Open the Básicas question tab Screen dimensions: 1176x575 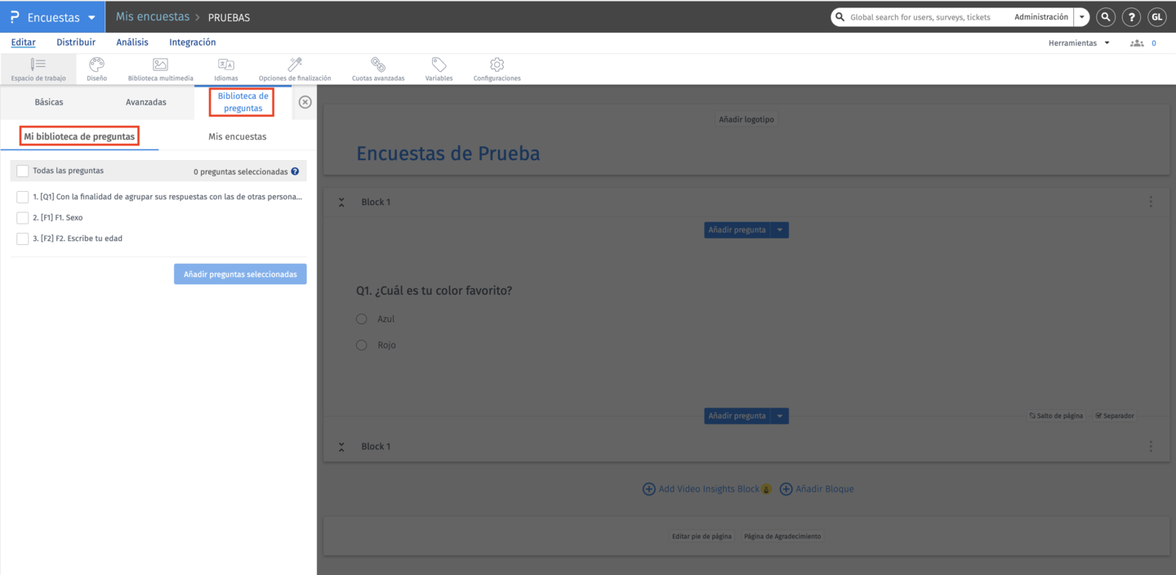click(x=49, y=102)
